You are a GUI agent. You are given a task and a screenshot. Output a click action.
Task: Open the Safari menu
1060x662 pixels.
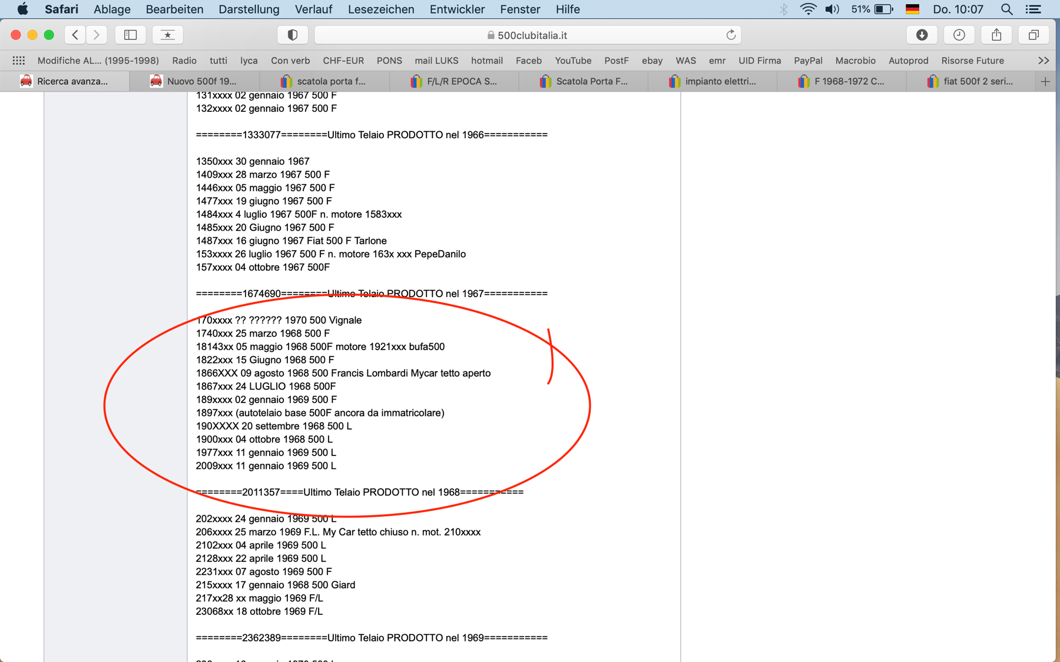click(x=61, y=9)
